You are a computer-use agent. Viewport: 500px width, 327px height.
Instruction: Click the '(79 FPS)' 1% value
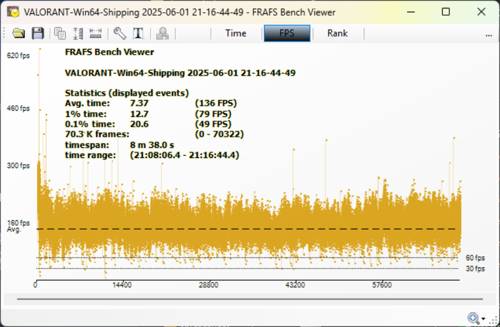tap(213, 113)
